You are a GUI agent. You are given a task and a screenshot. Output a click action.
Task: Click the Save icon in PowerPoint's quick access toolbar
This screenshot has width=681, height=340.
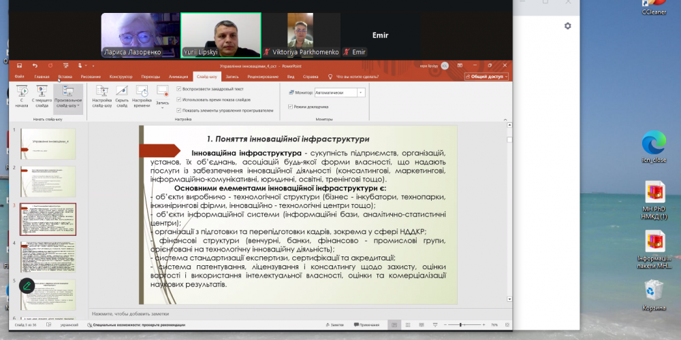(x=20, y=65)
